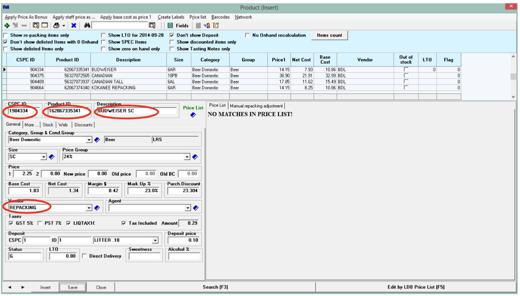Viewport: 520px width, 296px height.
Task: Expand the Vendor REPACKING dropdown
Action: (x=89, y=208)
